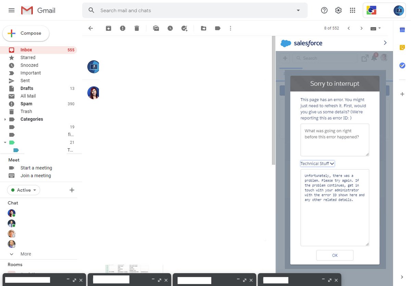The height and width of the screenshot is (286, 411).
Task: Open the More options three-dot menu
Action: click(231, 28)
